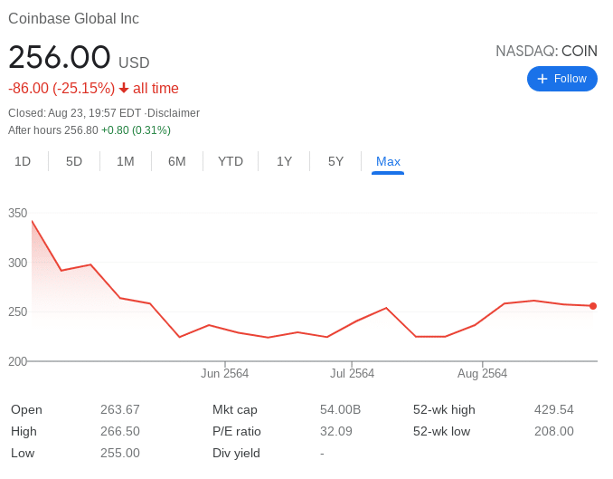
Task: Click the Follow button
Action: click(561, 79)
